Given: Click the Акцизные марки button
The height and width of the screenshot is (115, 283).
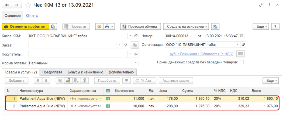Looking at the screenshot, I should tap(176, 80).
